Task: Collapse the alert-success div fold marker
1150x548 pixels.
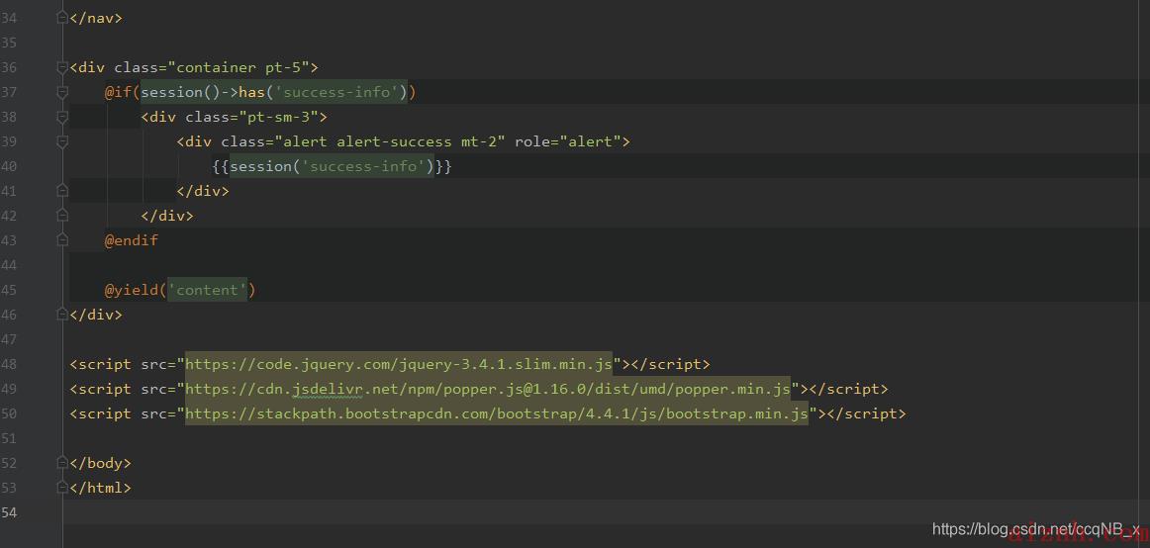Action: (62, 141)
